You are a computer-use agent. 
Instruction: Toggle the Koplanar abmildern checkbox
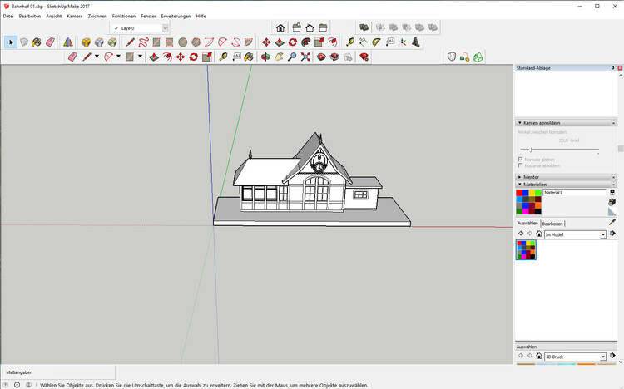520,165
